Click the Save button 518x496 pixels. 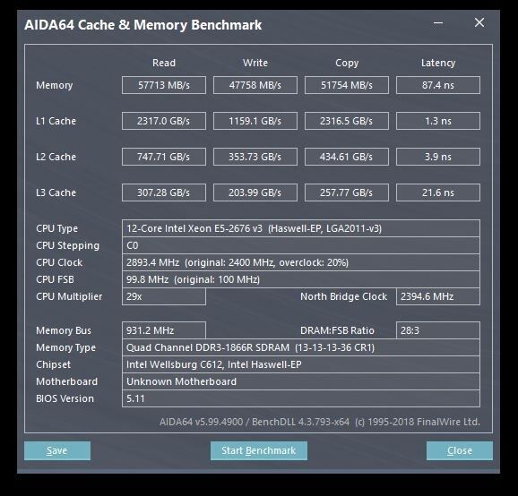pos(57,450)
